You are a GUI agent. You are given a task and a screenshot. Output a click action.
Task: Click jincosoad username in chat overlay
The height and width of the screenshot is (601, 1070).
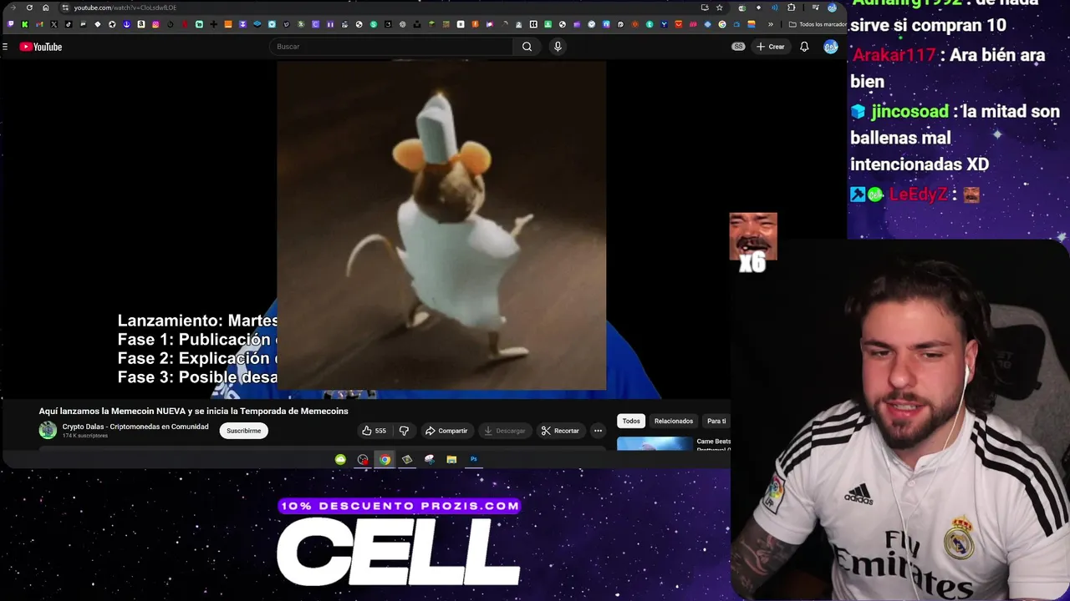[909, 111]
